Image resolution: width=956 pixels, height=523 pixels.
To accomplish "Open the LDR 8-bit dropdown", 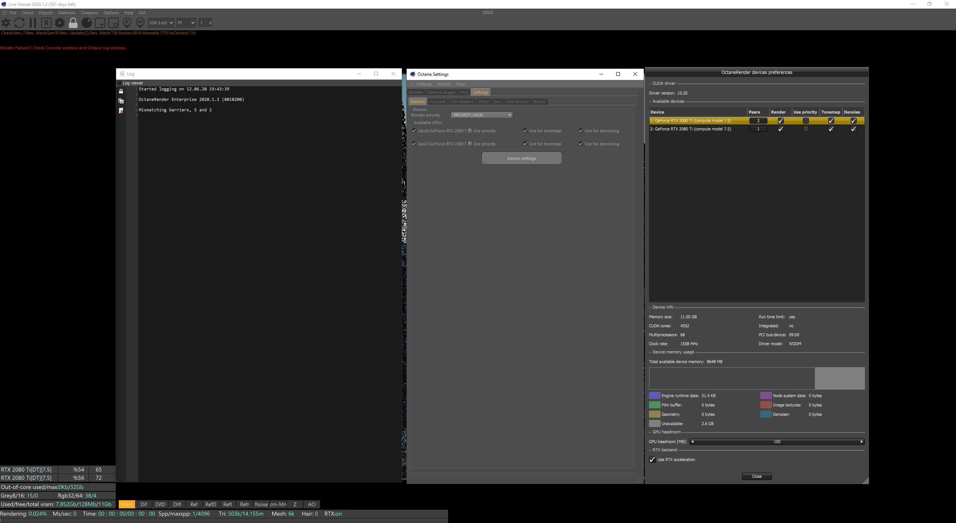I will [161, 23].
